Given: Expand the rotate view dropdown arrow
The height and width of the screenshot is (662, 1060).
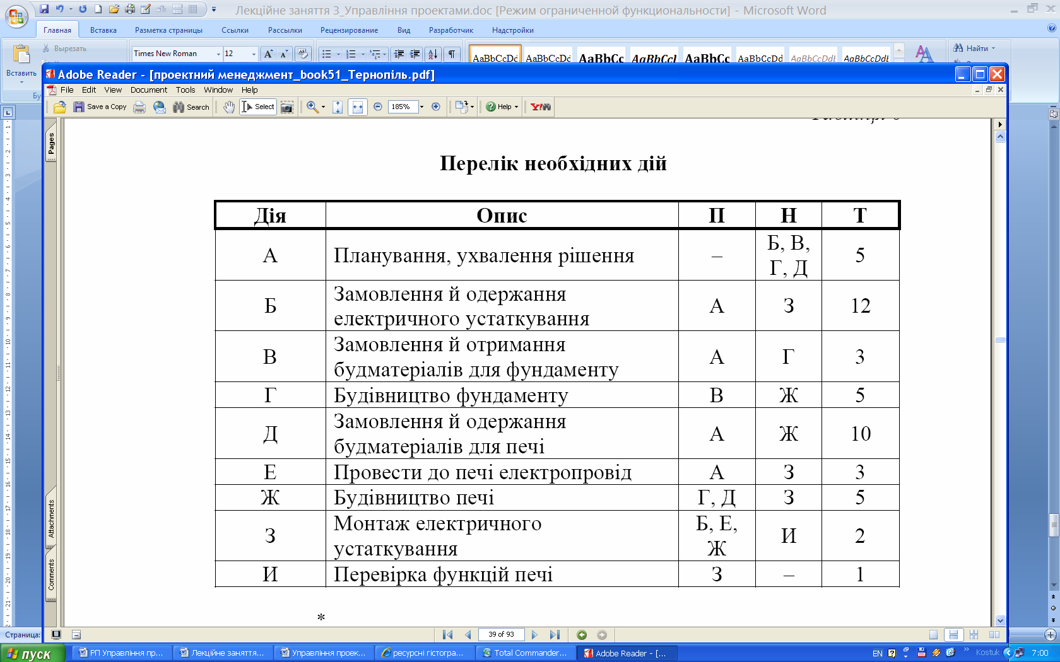Looking at the screenshot, I should [472, 107].
